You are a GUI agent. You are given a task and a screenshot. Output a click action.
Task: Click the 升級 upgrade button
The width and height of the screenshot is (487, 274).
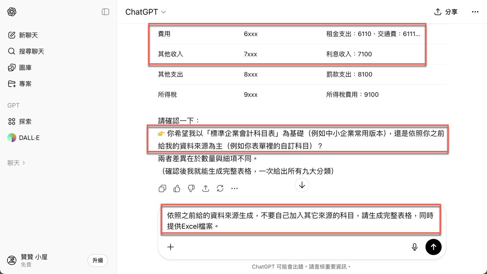pos(98,260)
